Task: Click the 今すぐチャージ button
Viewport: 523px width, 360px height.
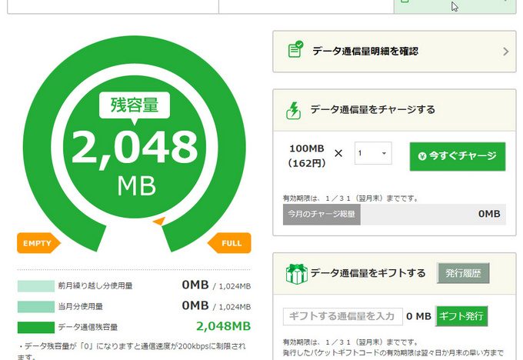Action: 458,156
